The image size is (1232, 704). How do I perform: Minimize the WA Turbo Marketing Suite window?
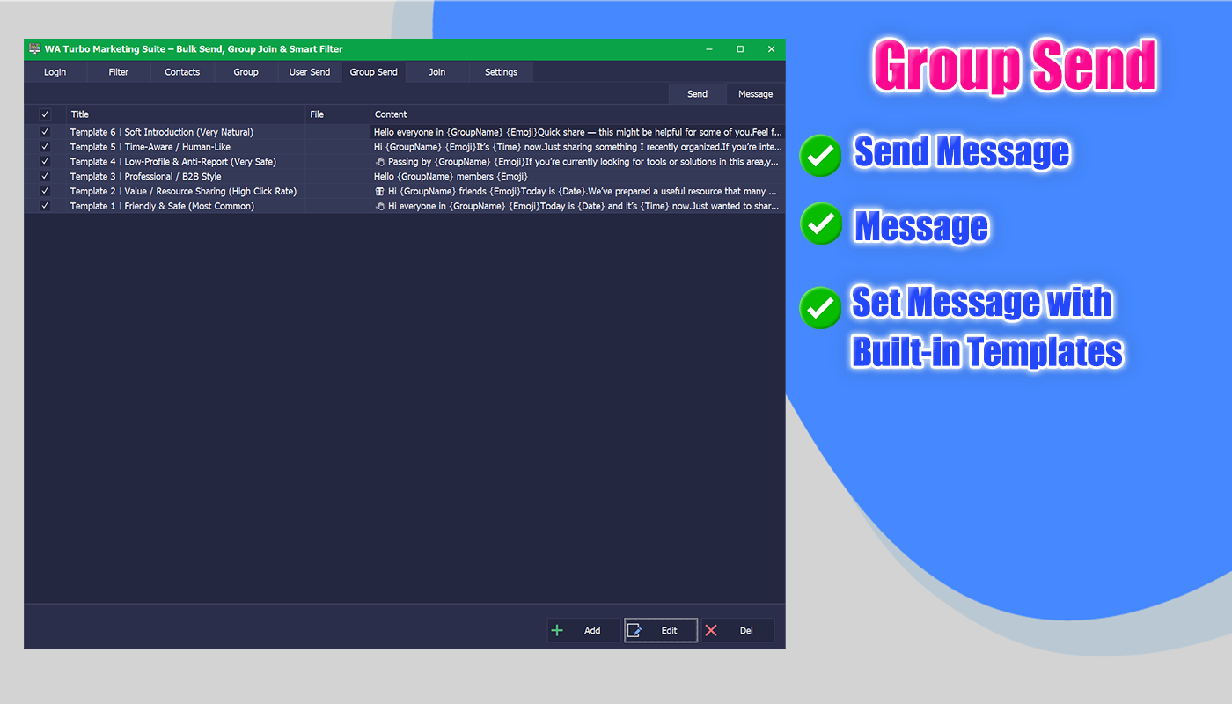(x=709, y=49)
